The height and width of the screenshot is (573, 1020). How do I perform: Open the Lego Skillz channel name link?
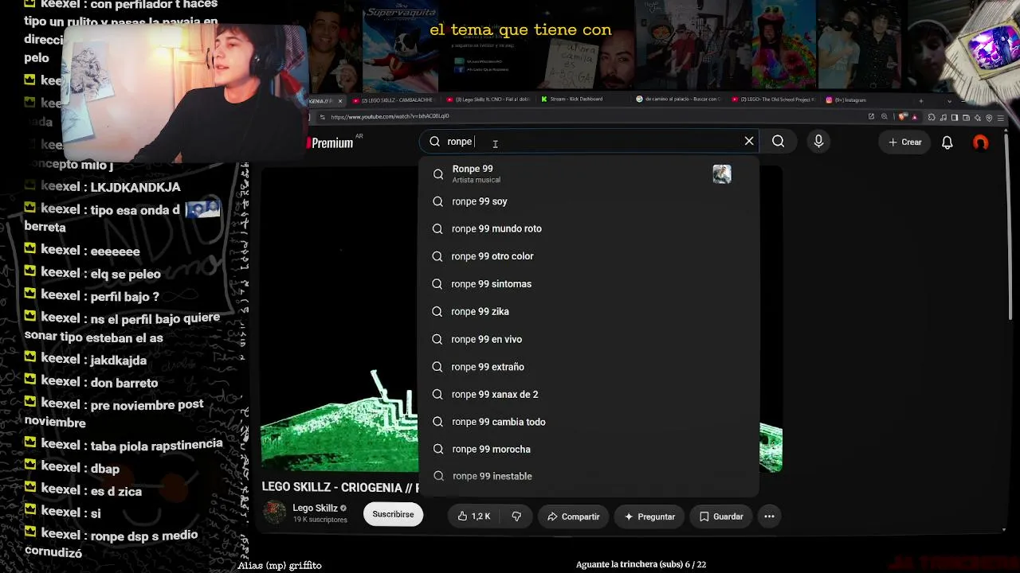pos(315,508)
